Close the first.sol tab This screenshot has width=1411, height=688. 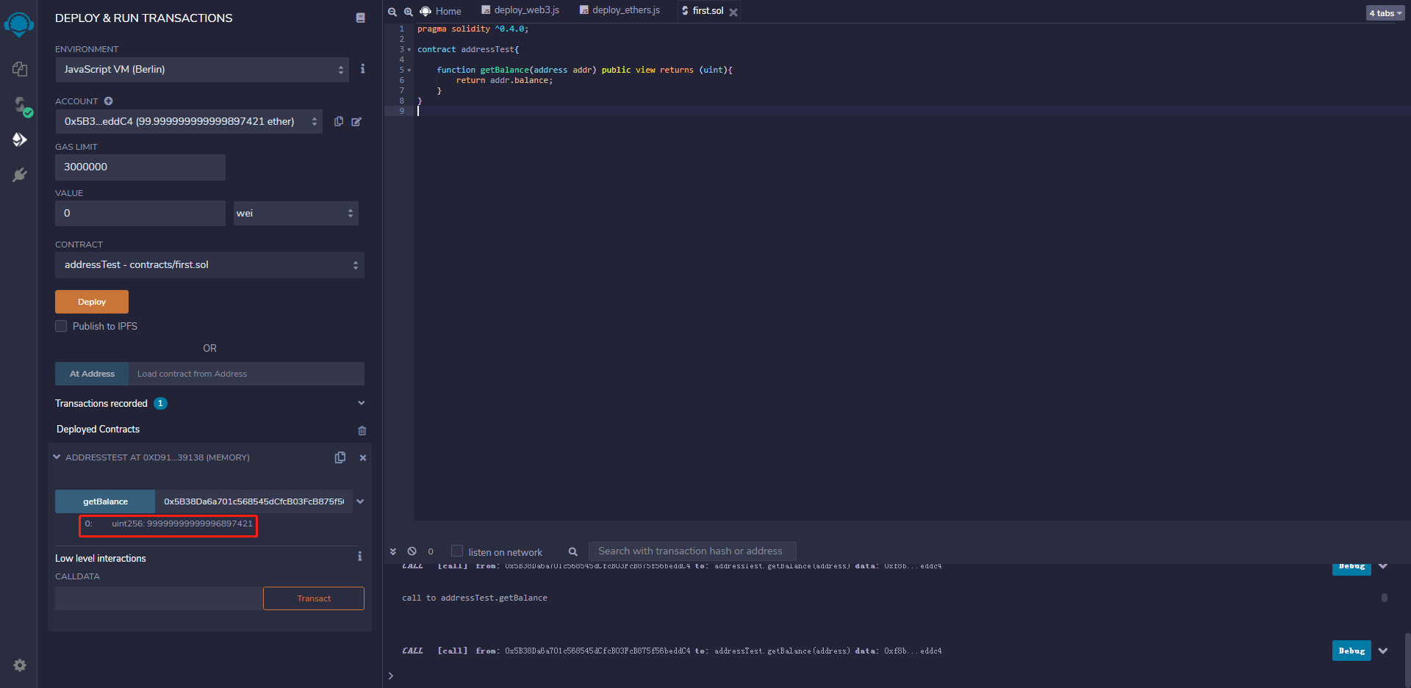733,12
